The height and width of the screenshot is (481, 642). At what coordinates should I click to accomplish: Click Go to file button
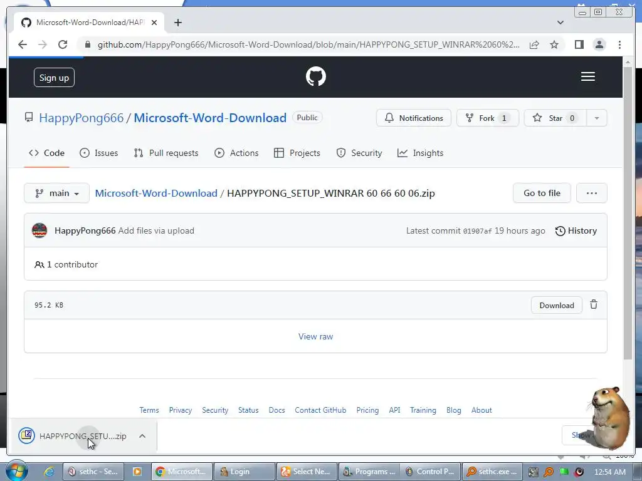point(542,193)
